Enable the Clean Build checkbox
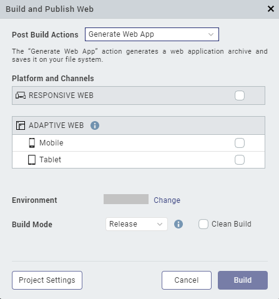The image size is (279, 299). [x=203, y=224]
